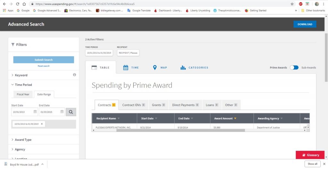Click the page vertical scrollbar thumb

click(326, 57)
